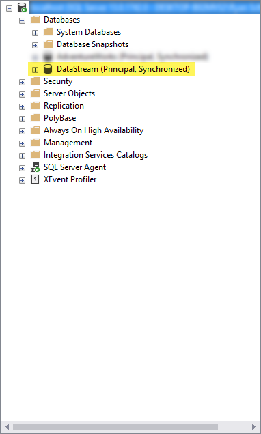Expand the Replication folder
The image size is (261, 434).
(22, 106)
